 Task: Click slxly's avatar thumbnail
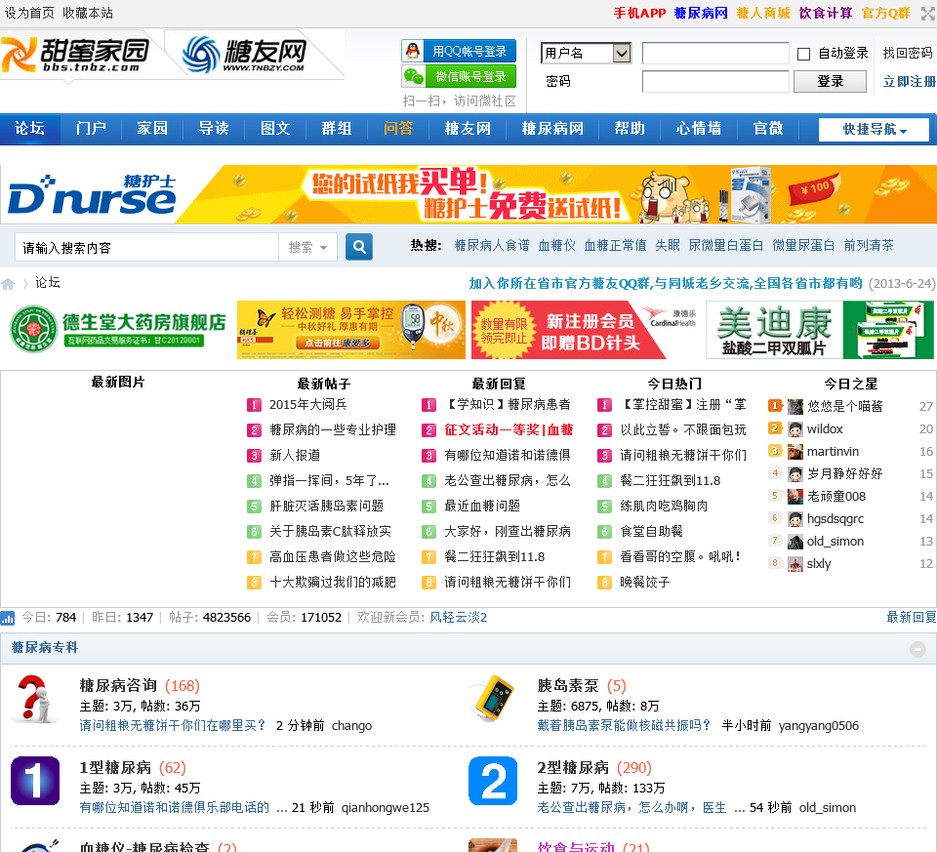795,564
